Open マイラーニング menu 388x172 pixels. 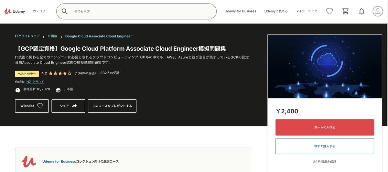click(307, 11)
